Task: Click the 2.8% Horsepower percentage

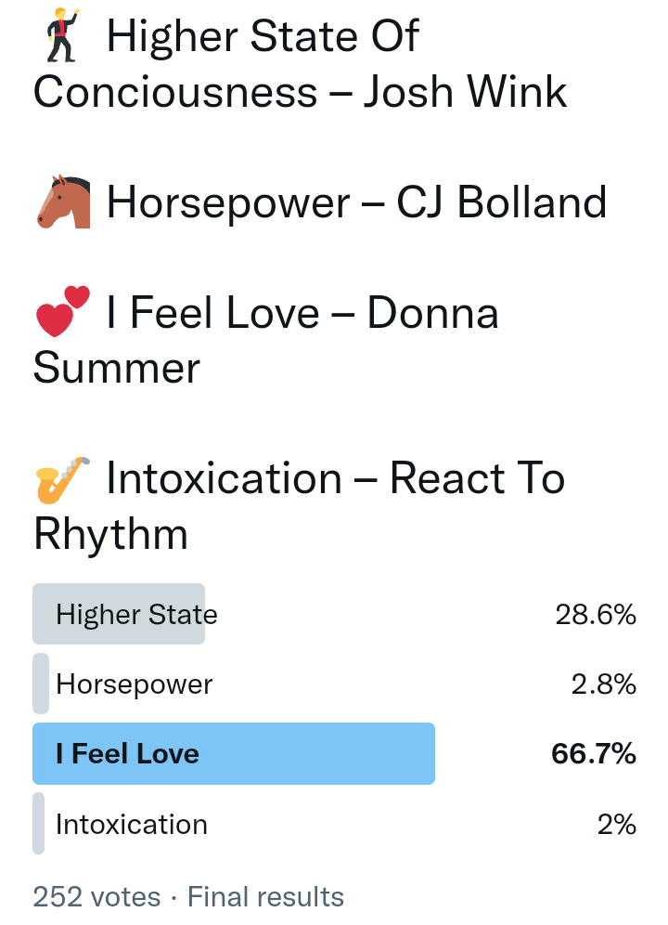Action: (x=603, y=684)
